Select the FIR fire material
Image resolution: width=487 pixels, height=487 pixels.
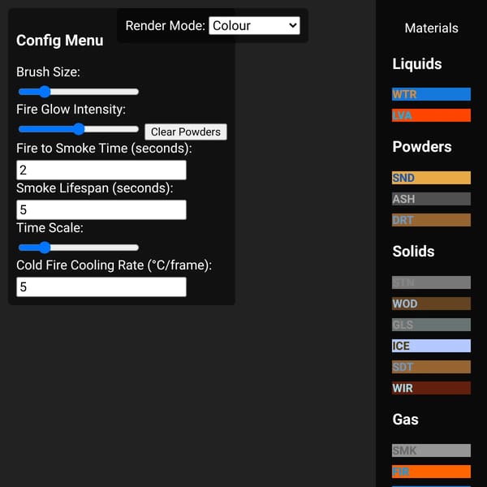(x=431, y=472)
